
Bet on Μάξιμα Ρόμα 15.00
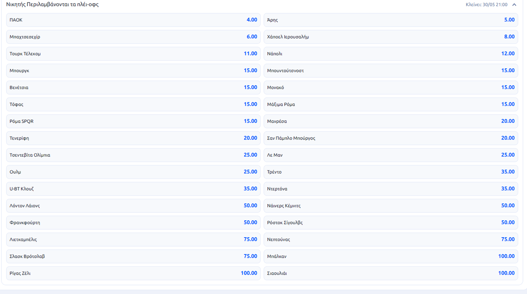[x=391, y=104]
